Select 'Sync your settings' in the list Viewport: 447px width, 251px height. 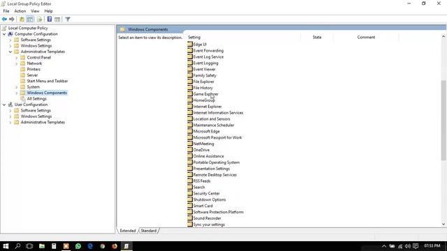coord(209,225)
